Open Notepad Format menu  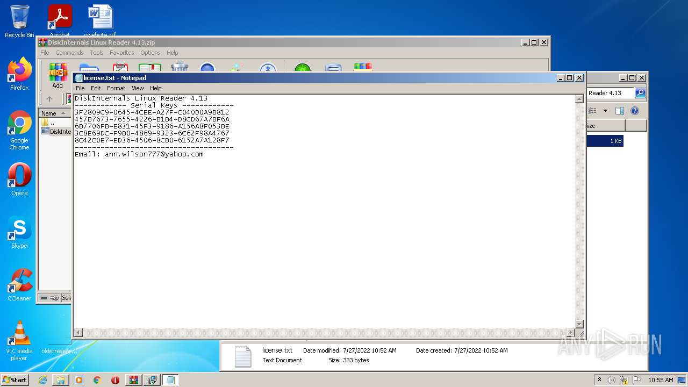click(116, 88)
